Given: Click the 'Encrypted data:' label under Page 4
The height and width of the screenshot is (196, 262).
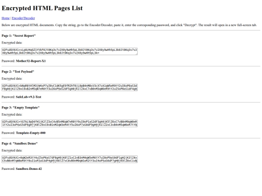Looking at the screenshot, I should tap(12, 151).
